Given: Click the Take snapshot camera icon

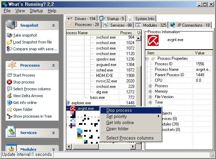Looking at the screenshot, I should pos(9,35).
